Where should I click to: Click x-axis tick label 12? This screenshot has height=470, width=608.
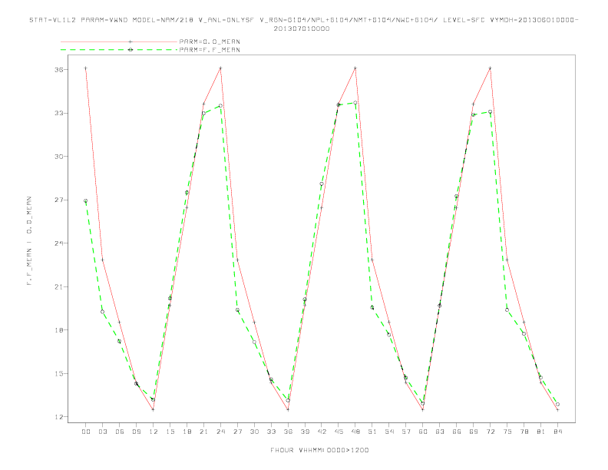[x=154, y=432]
